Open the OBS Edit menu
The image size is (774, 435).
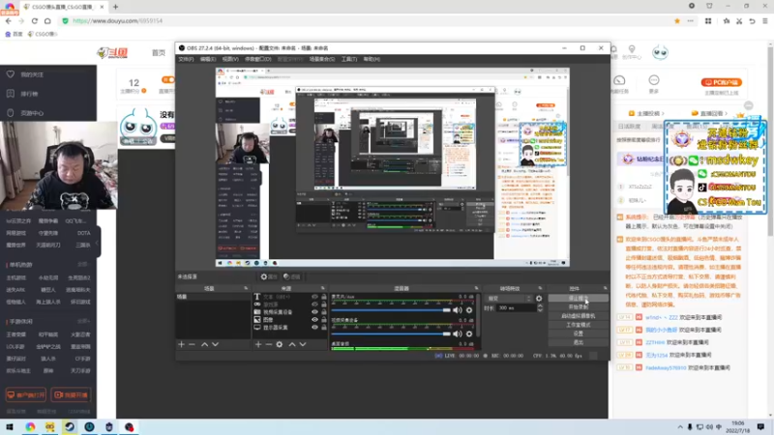pyautogui.click(x=208, y=59)
